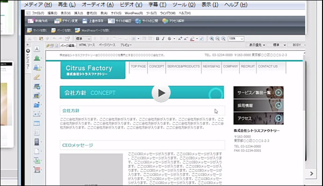The width and height of the screenshot is (323, 186).
Task: Click the 採用情報 banner
Action: pos(258,106)
